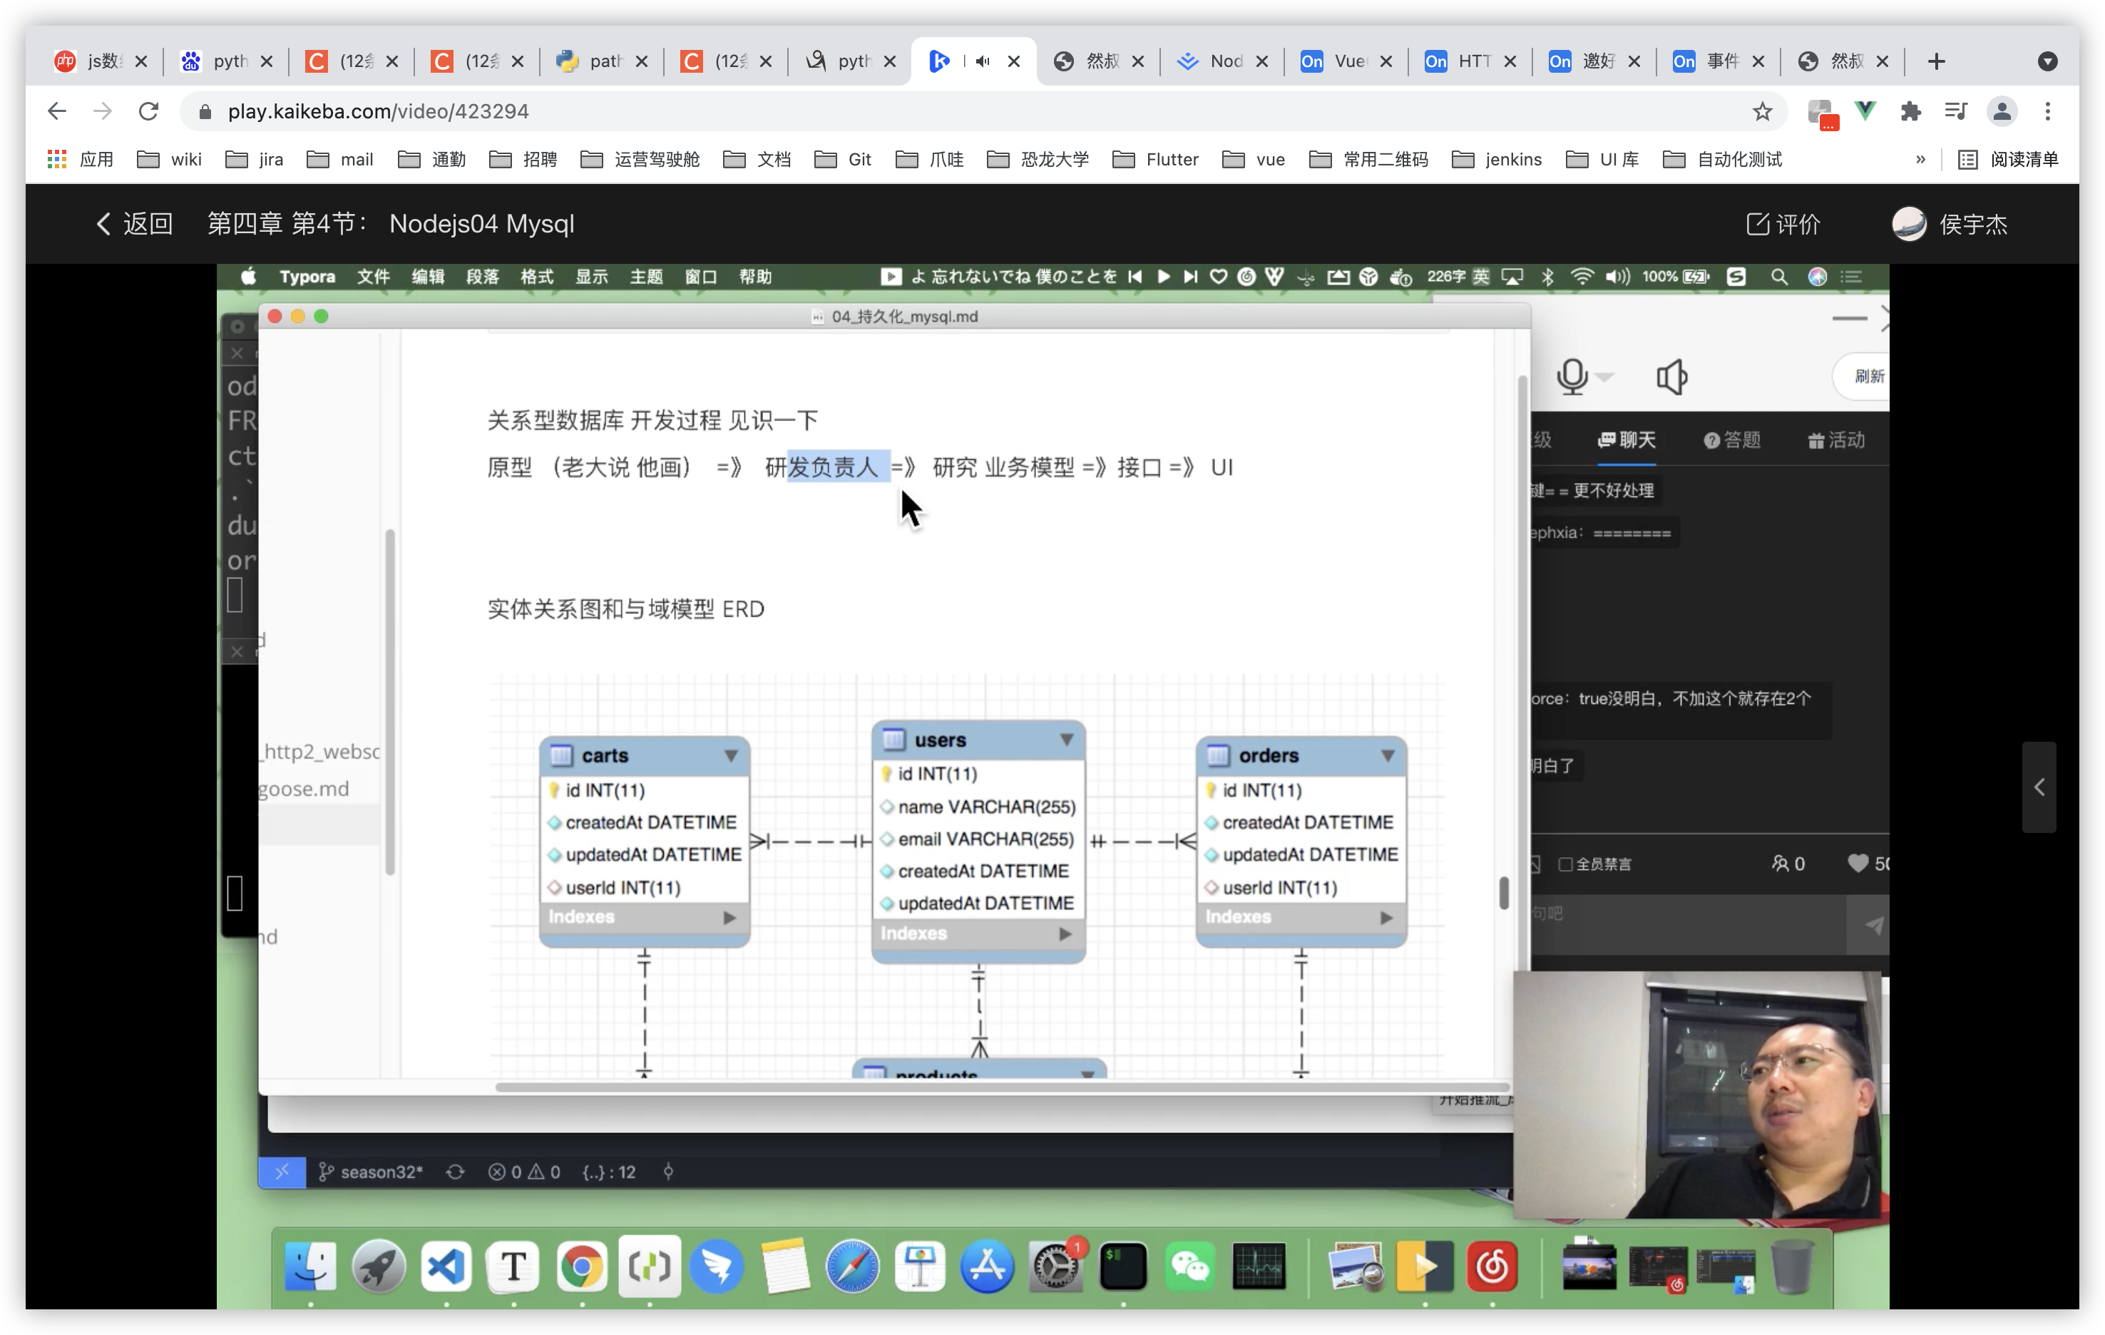Open a new browser tab

click(x=1935, y=61)
